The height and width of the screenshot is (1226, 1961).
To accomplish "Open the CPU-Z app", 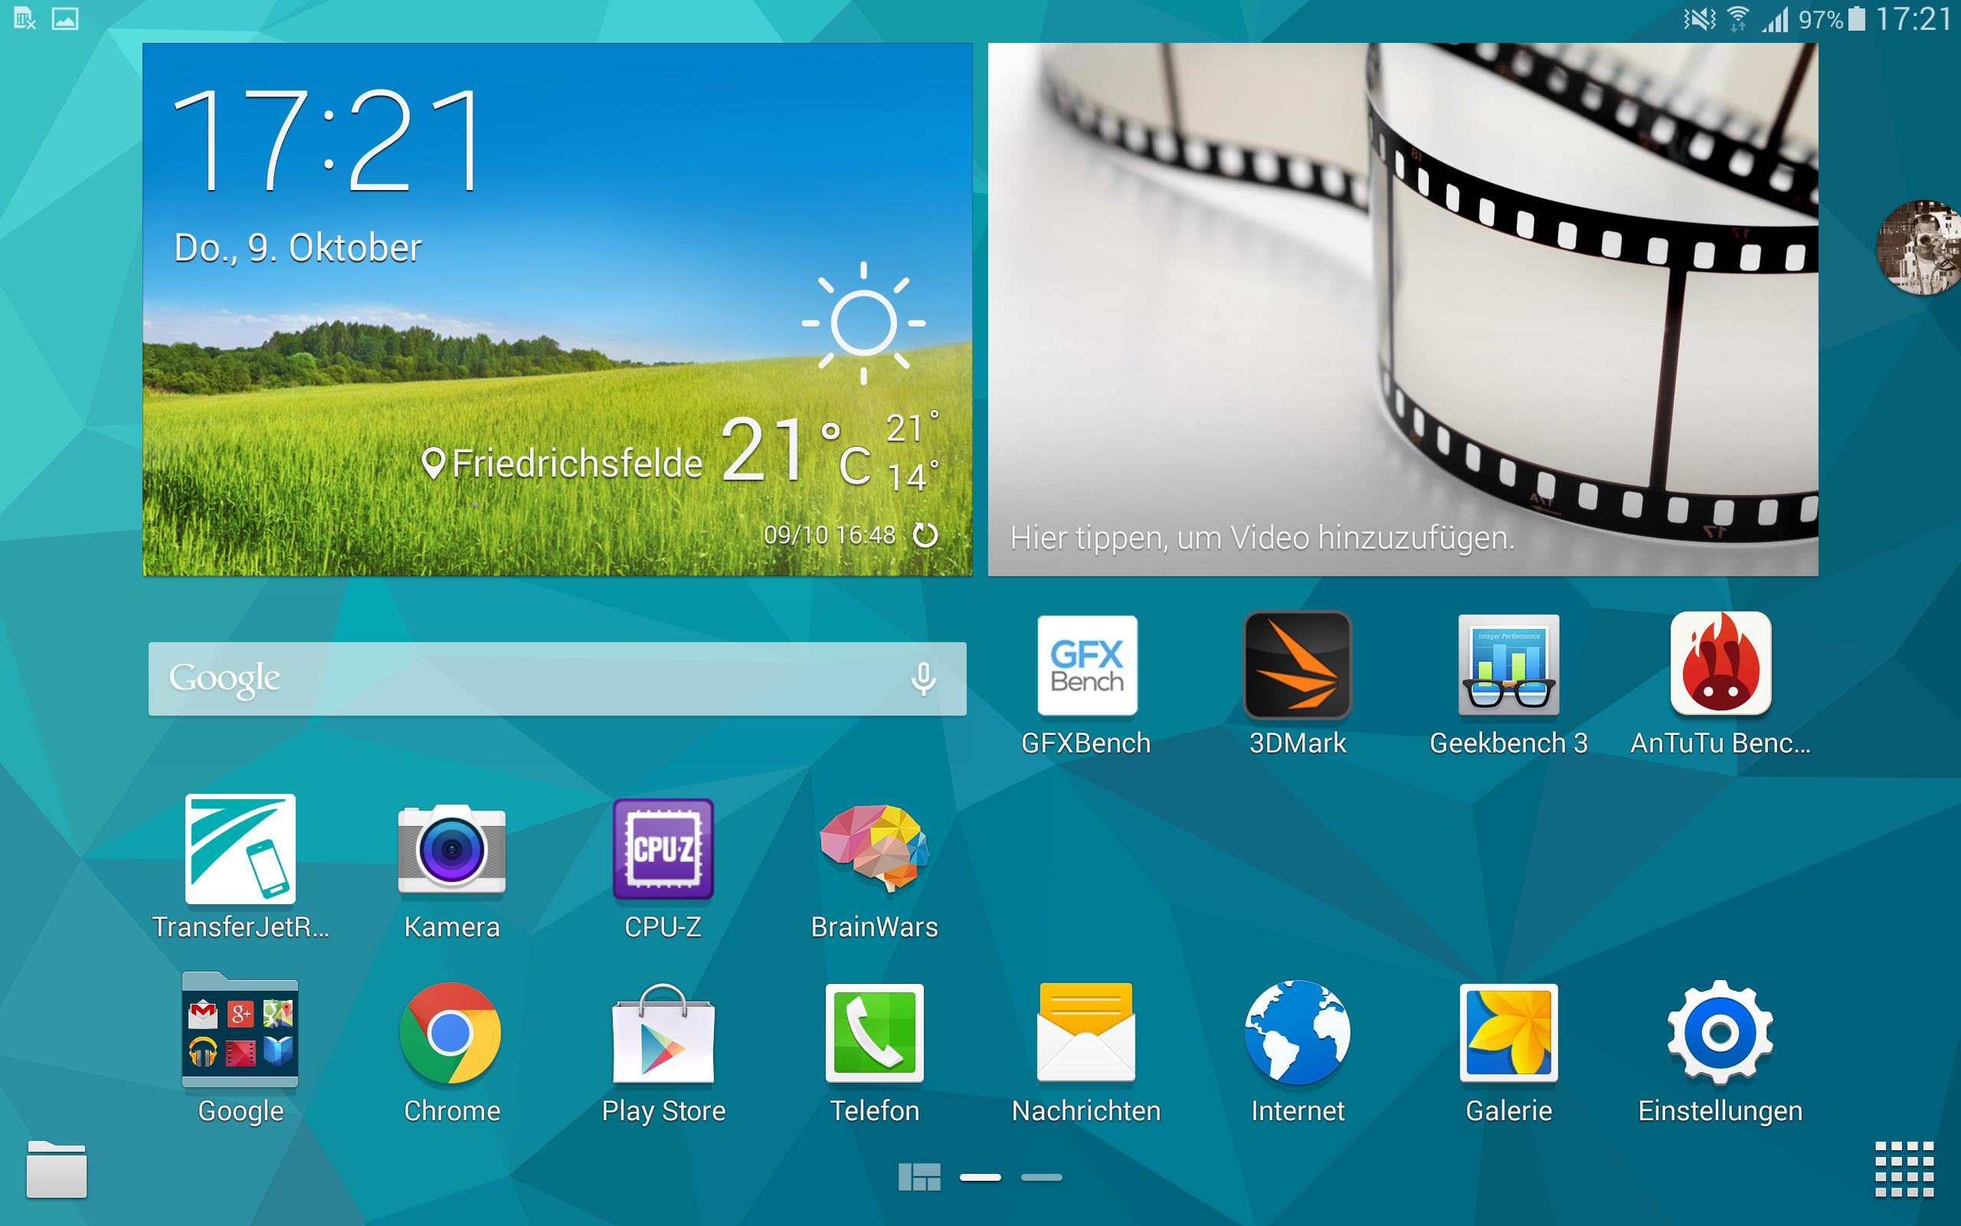I will [x=663, y=849].
